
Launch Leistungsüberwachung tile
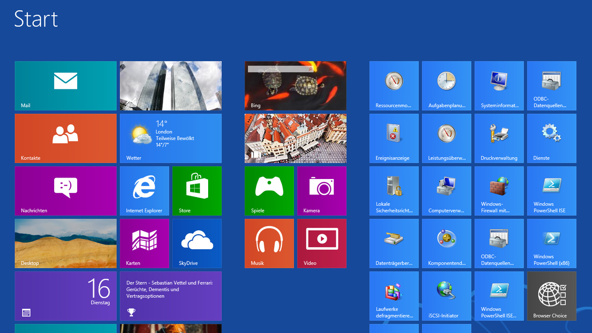point(447,138)
